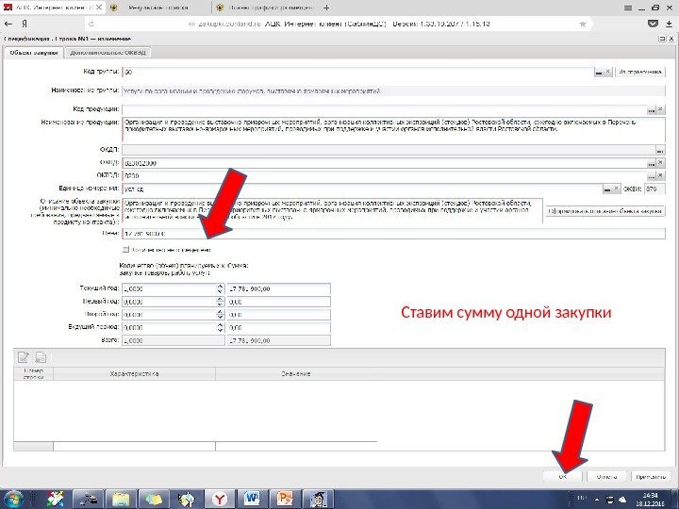Click the Описание объекта закупки text area

[332, 210]
